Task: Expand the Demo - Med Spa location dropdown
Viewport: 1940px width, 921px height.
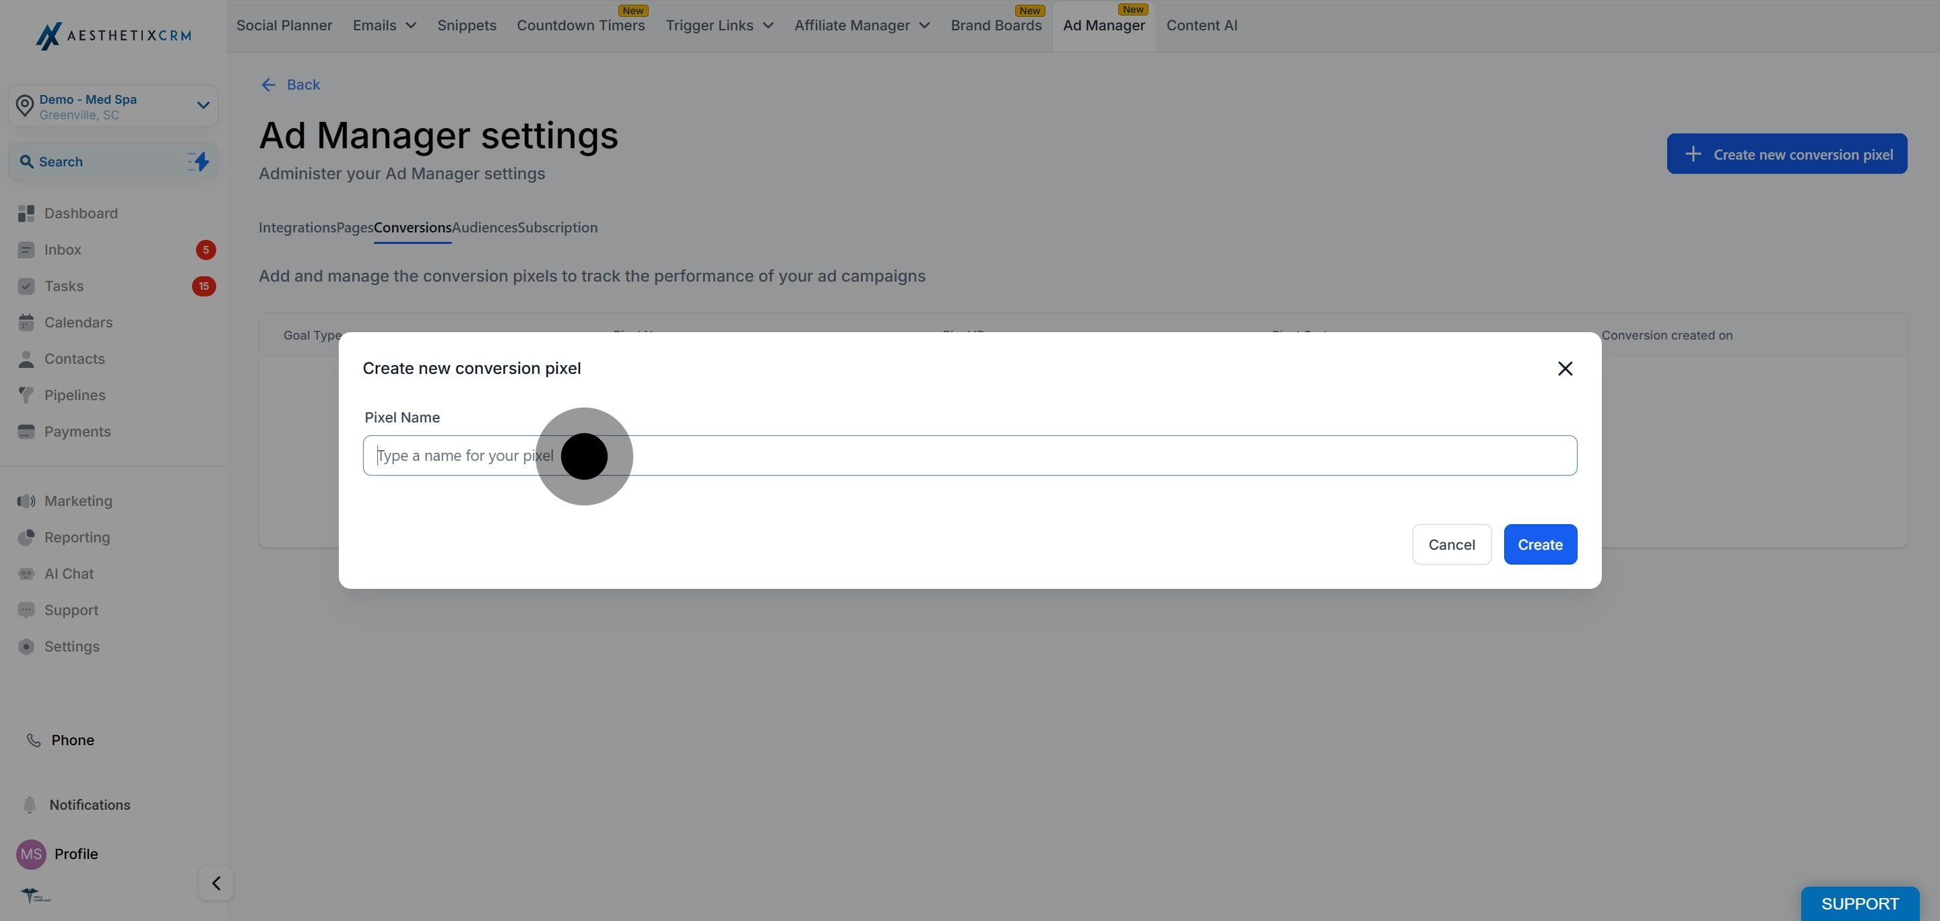Action: (x=203, y=105)
